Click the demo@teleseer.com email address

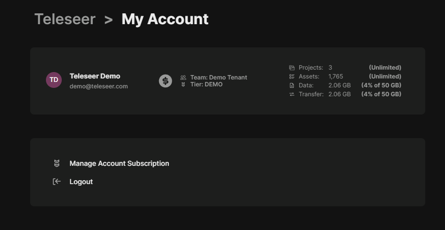[99, 86]
